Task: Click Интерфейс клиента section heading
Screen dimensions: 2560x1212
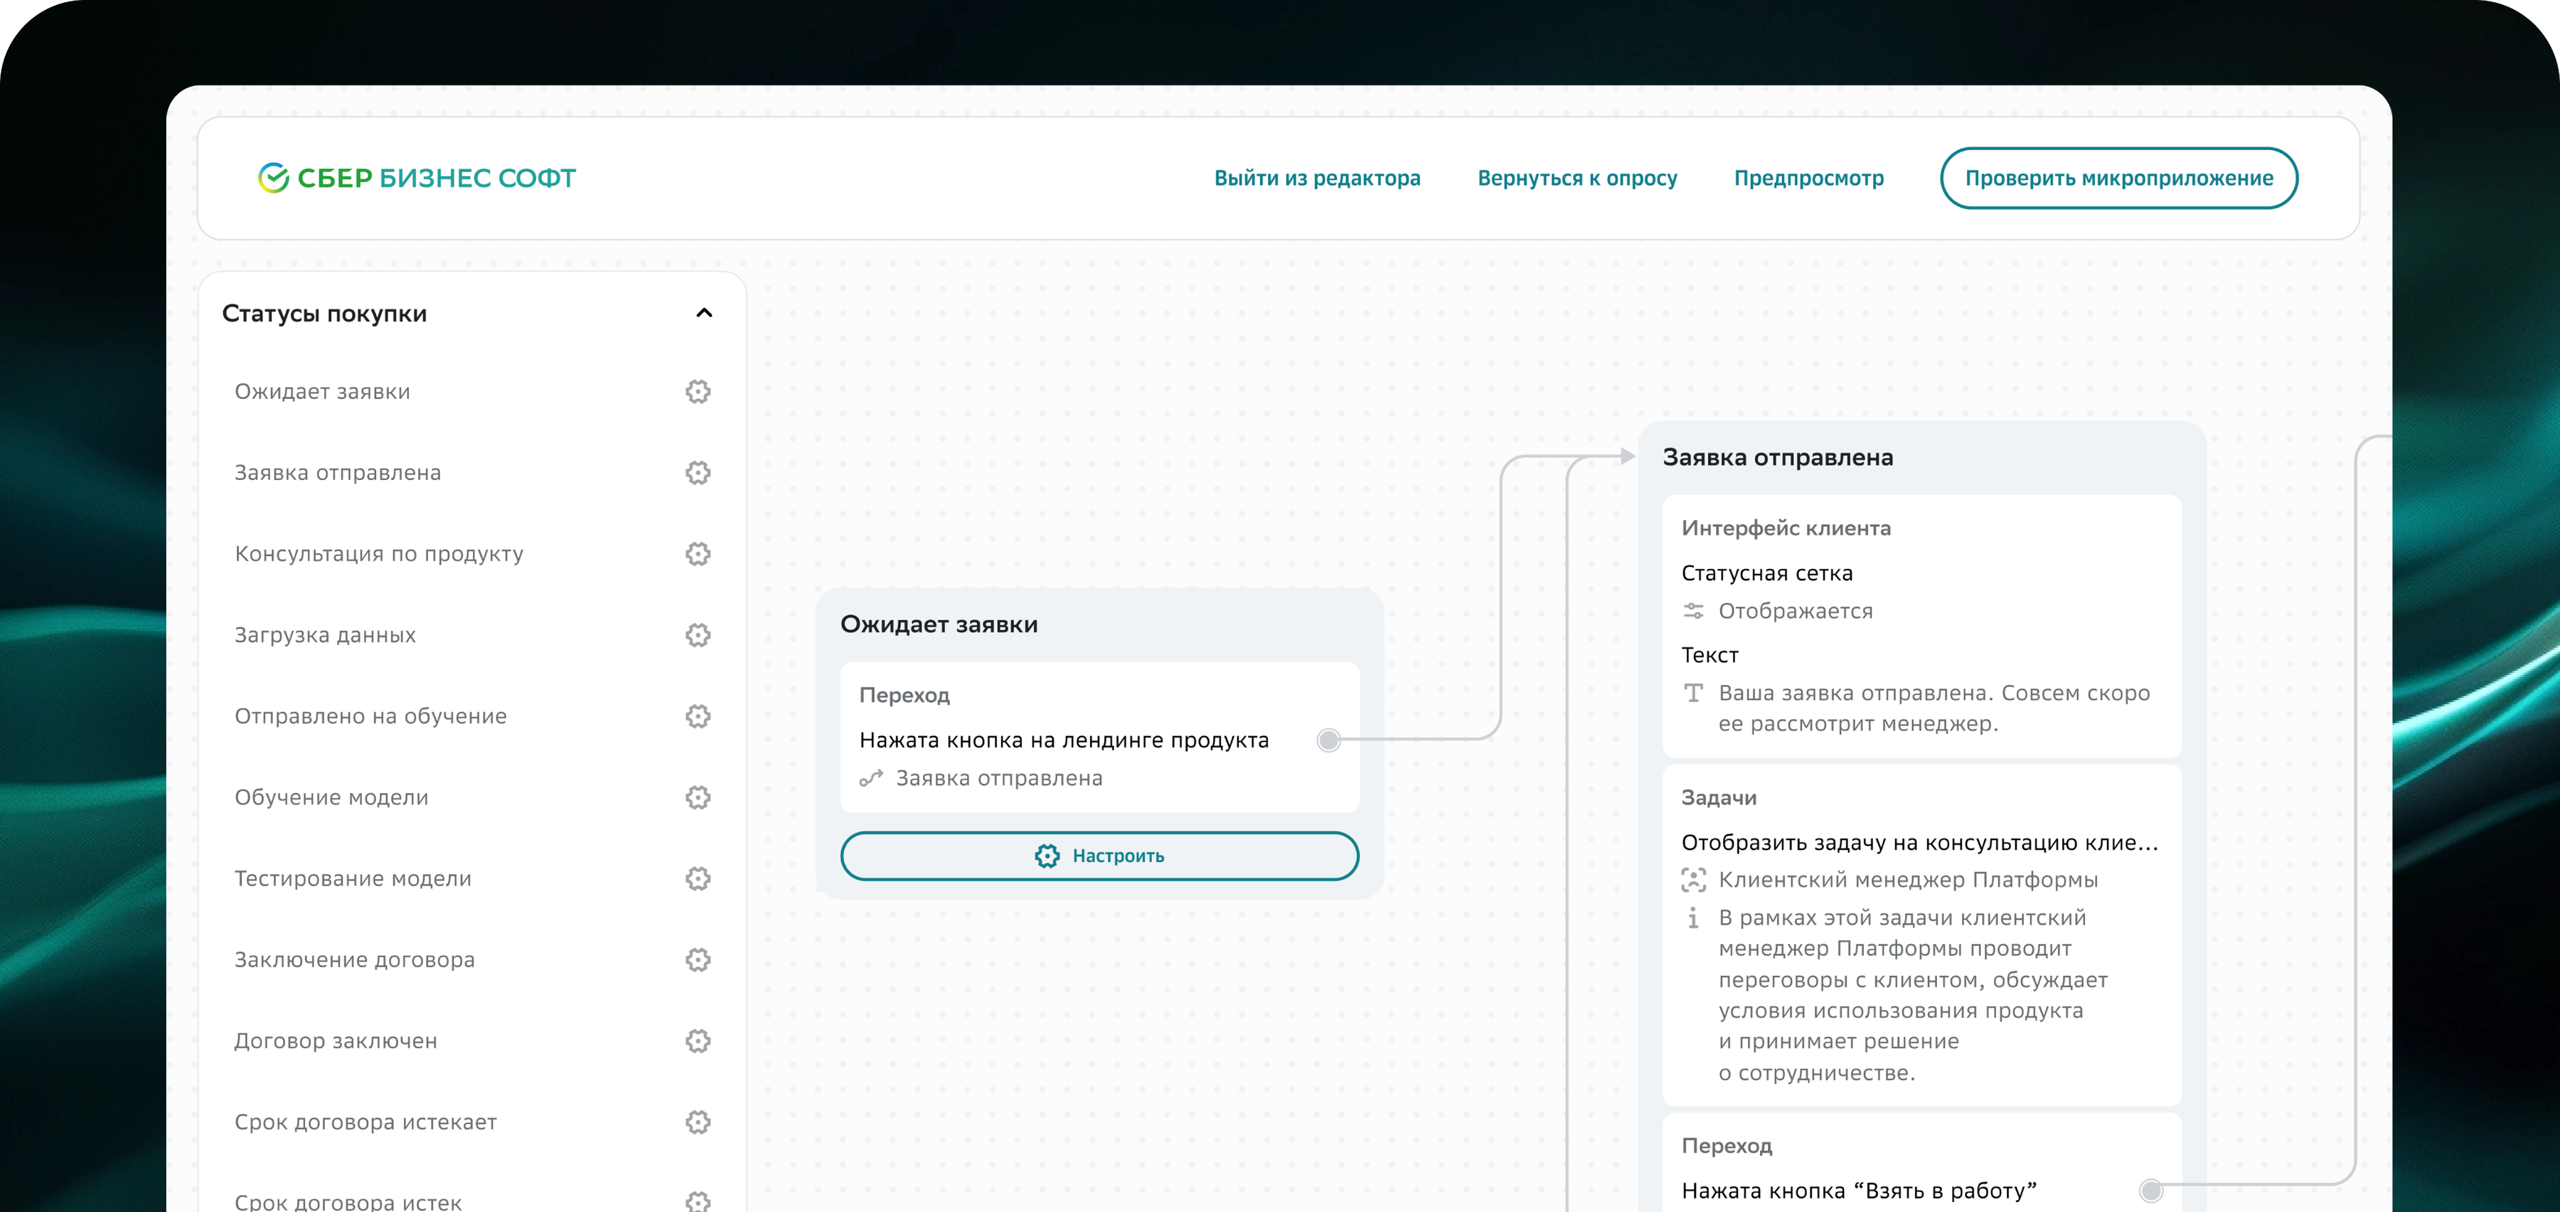Action: pos(1786,528)
